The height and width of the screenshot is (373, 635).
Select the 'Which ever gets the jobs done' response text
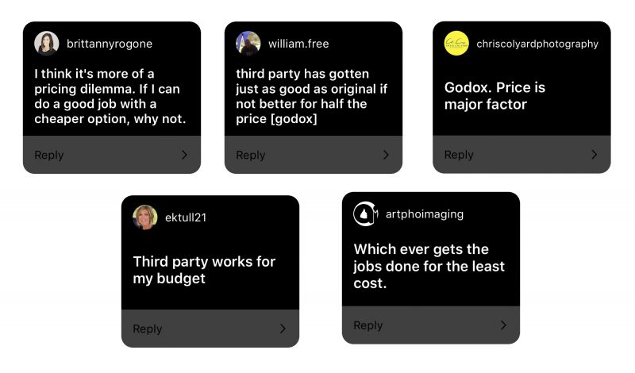429,266
